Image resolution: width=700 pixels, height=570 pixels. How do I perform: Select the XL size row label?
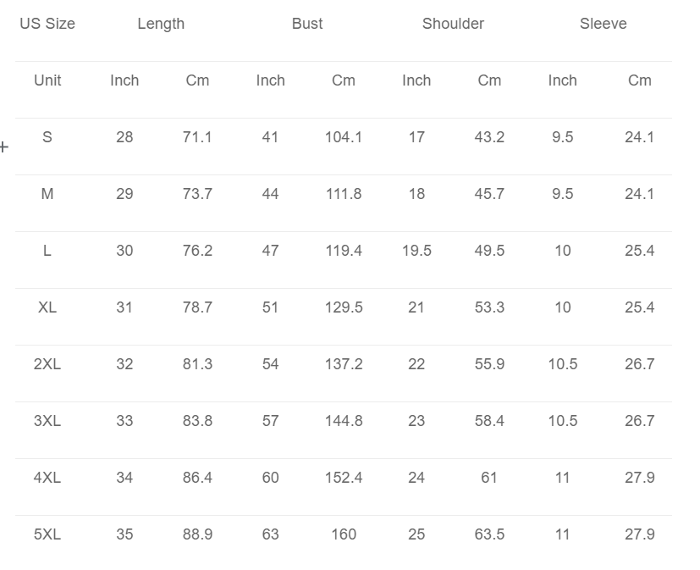pyautogui.click(x=47, y=307)
